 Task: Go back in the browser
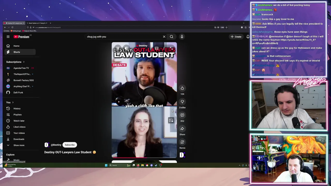(x=5, y=27)
